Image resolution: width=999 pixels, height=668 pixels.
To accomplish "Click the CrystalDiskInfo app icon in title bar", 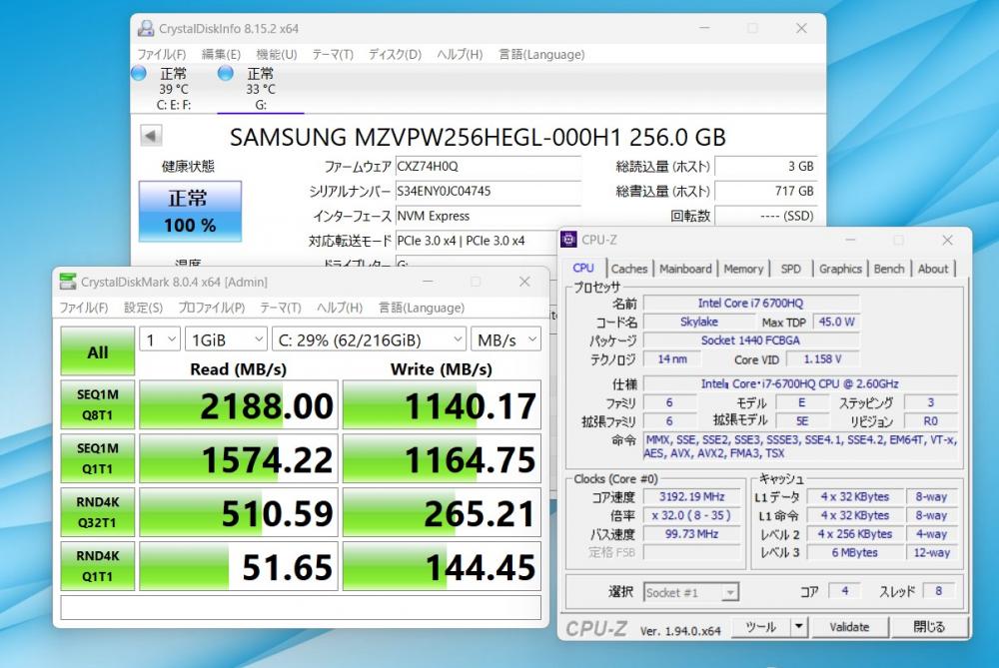I will [x=146, y=28].
